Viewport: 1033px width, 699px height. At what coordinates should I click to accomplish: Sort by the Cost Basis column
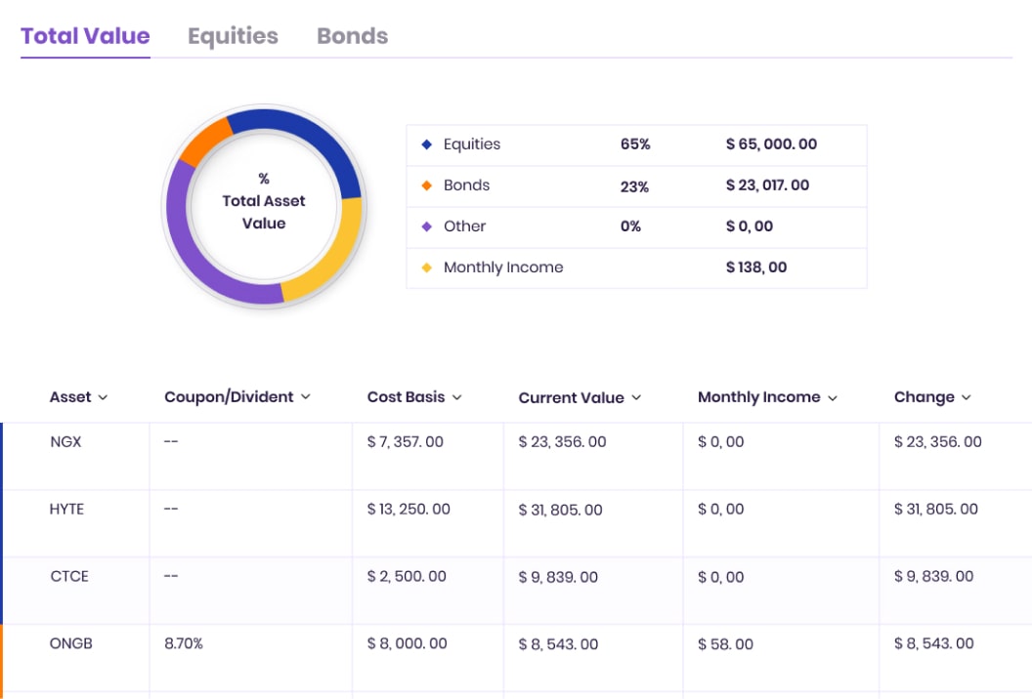point(456,397)
